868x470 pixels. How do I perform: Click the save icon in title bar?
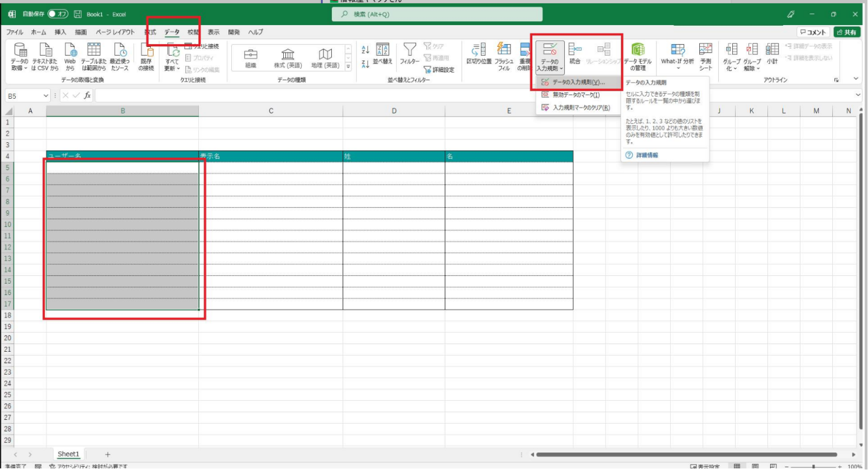78,14
